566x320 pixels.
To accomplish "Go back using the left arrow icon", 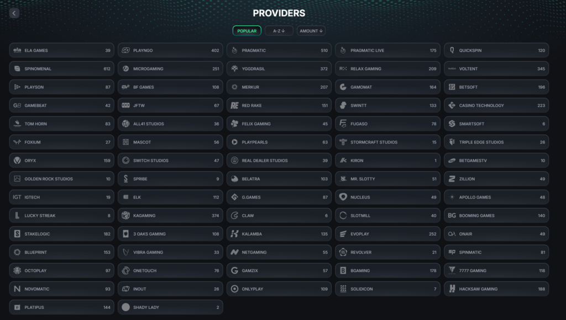I will coord(14,13).
